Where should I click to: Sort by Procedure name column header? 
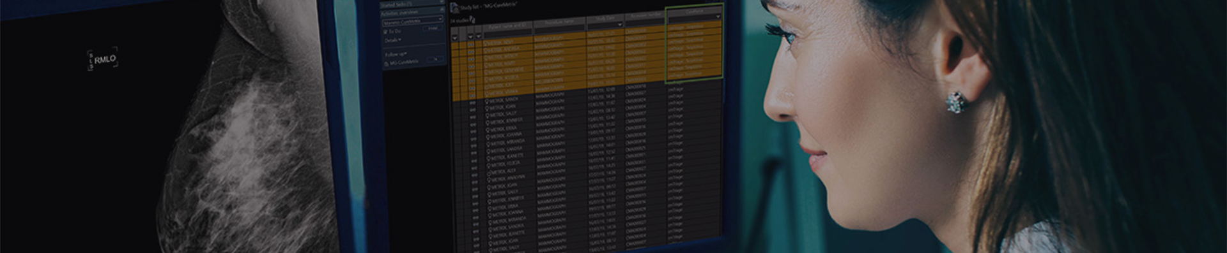point(559,22)
